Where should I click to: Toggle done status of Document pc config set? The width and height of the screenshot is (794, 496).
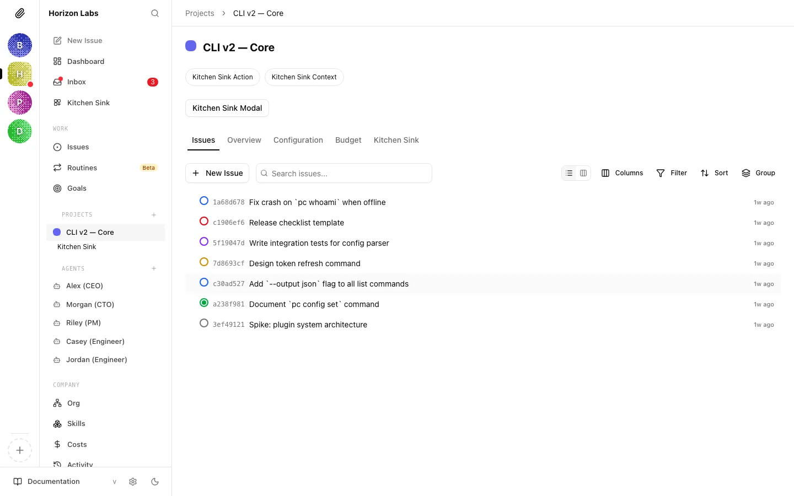204,303
